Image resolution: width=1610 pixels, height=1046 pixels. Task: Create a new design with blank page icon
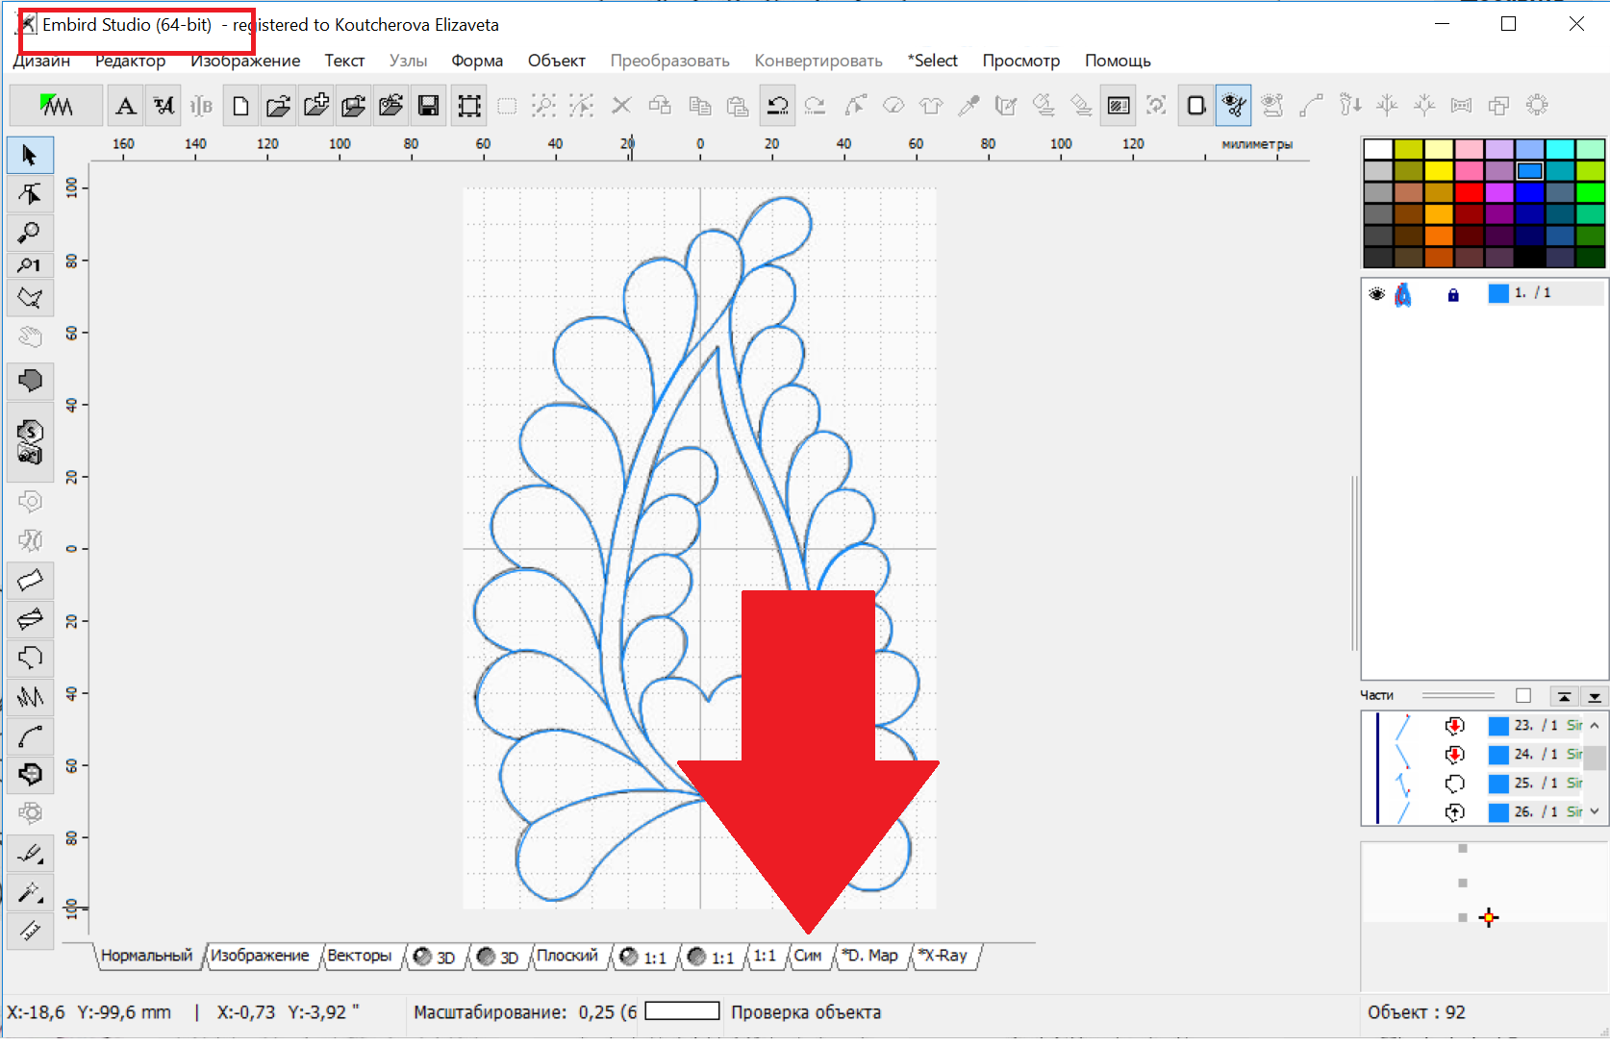(x=240, y=106)
